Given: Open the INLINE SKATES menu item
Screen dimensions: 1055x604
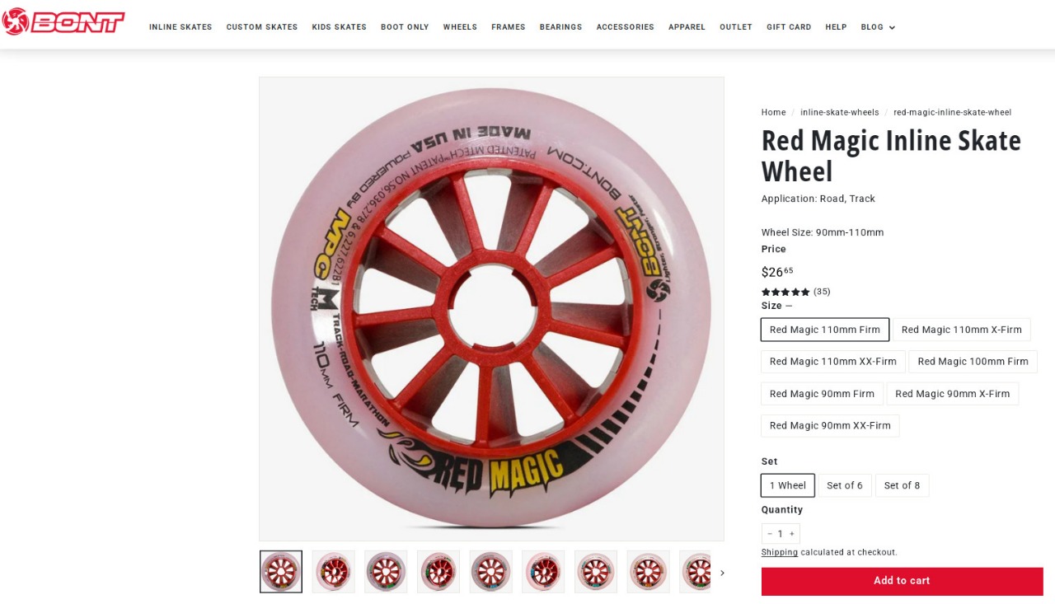Looking at the screenshot, I should pyautogui.click(x=181, y=27).
